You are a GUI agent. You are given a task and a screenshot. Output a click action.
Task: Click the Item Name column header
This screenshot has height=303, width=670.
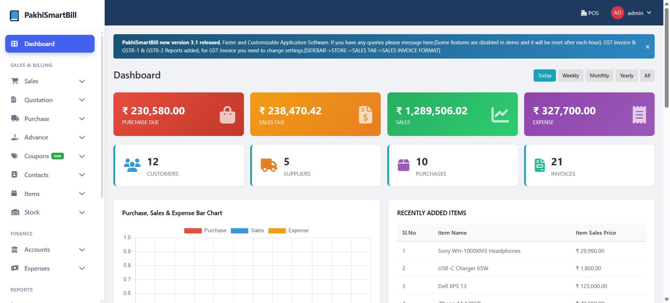click(x=452, y=233)
